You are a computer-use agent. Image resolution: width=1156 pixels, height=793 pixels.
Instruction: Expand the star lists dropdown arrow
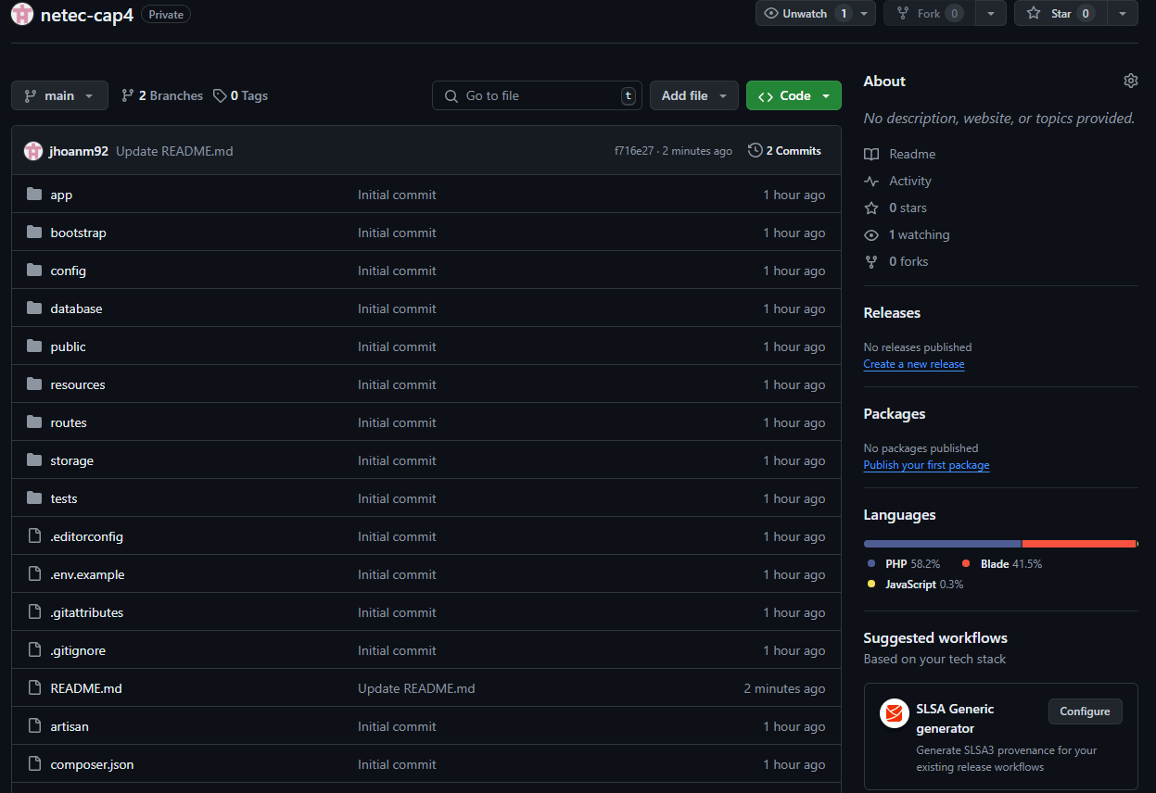(1123, 14)
